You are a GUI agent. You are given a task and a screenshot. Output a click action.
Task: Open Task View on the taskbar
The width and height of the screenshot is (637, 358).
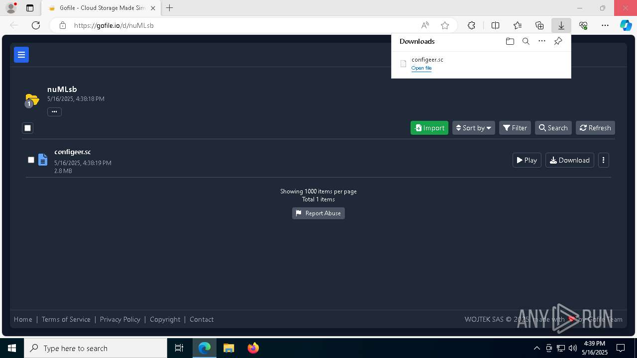pyautogui.click(x=179, y=348)
